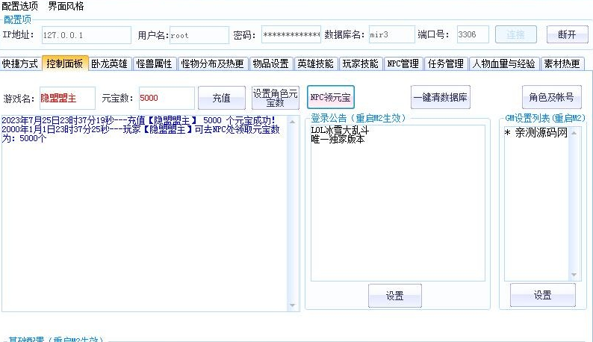Open the 界面风格 menu
Viewport: 593px width, 342px height.
[x=66, y=6]
